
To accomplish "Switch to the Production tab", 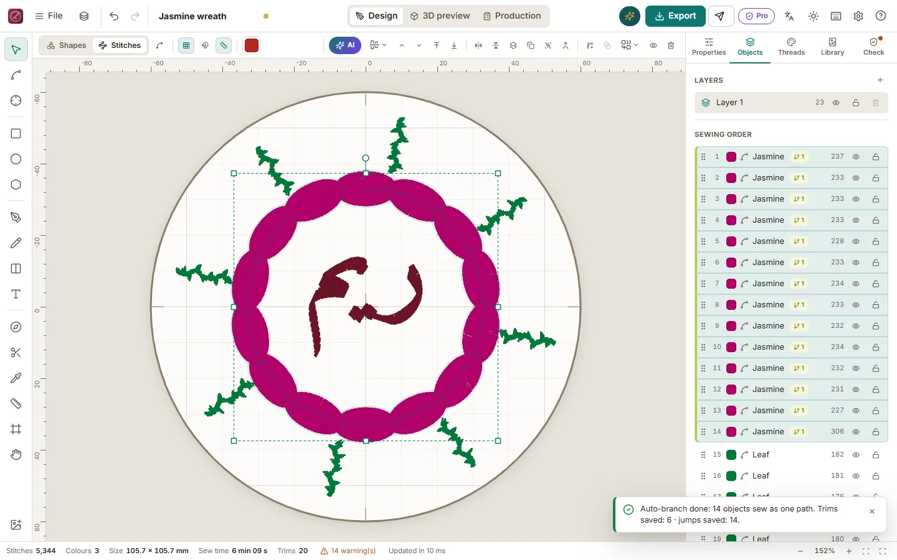I will pos(512,16).
